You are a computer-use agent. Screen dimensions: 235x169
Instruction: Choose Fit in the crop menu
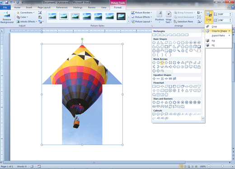coord(218,45)
